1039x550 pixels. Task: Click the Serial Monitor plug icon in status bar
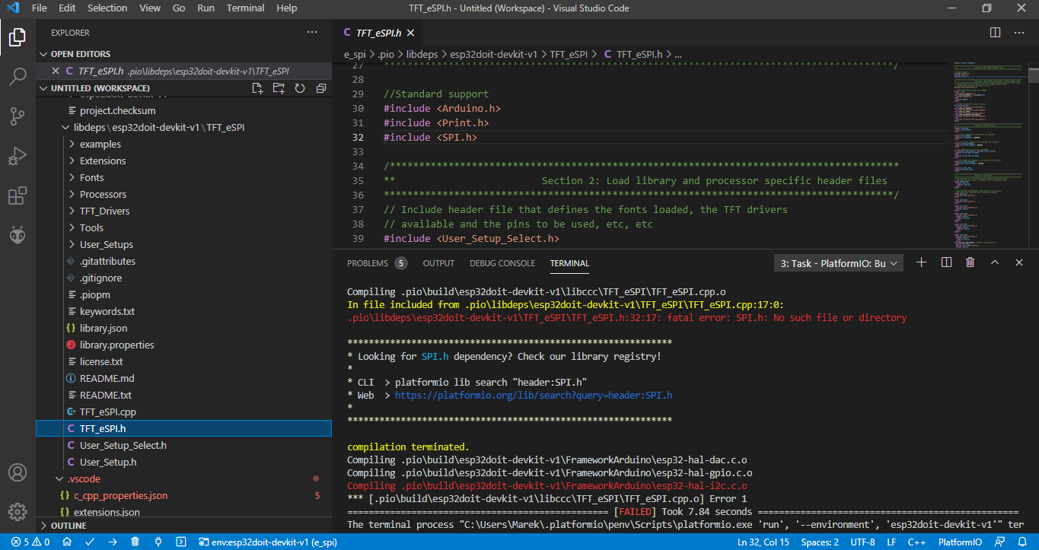click(x=158, y=542)
